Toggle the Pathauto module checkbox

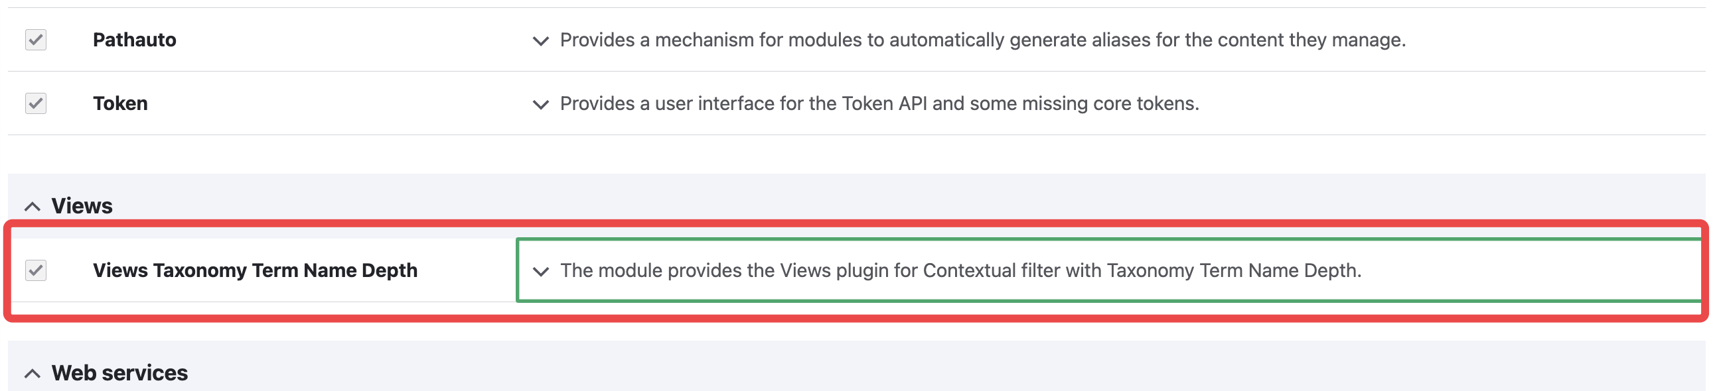pos(35,40)
